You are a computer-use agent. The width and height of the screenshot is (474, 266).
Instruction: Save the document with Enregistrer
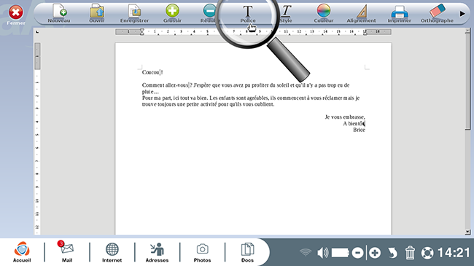134,13
